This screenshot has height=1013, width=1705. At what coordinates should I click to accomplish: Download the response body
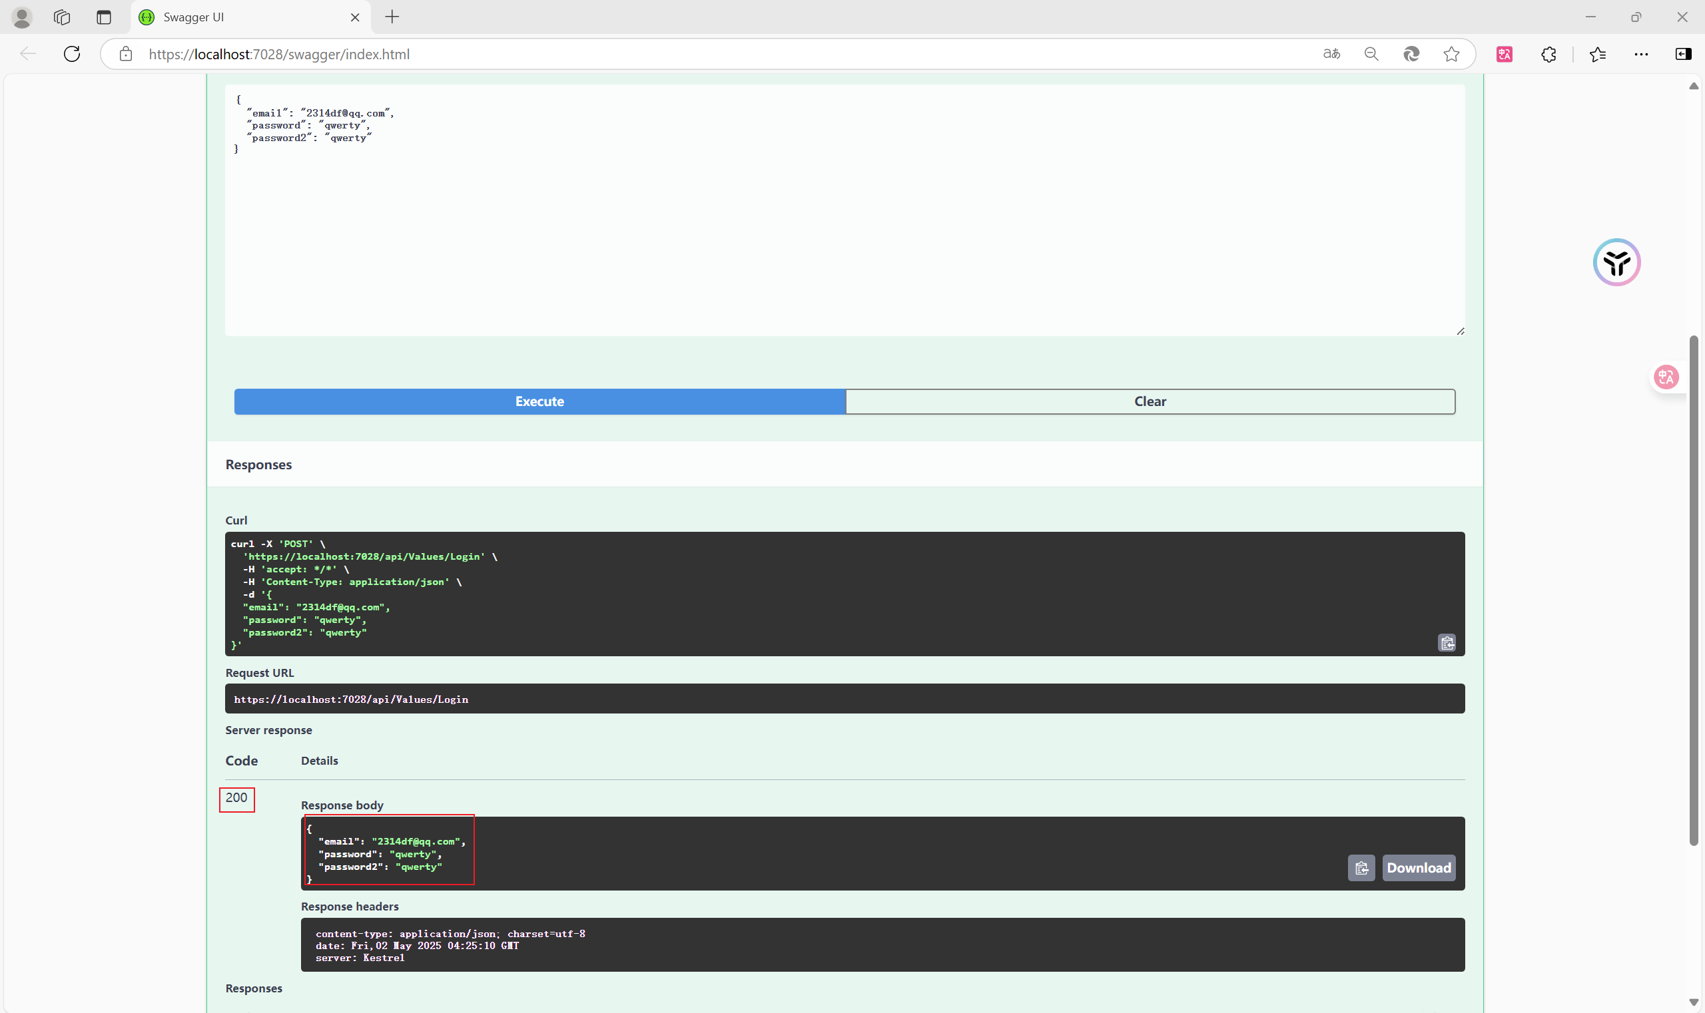click(x=1419, y=868)
